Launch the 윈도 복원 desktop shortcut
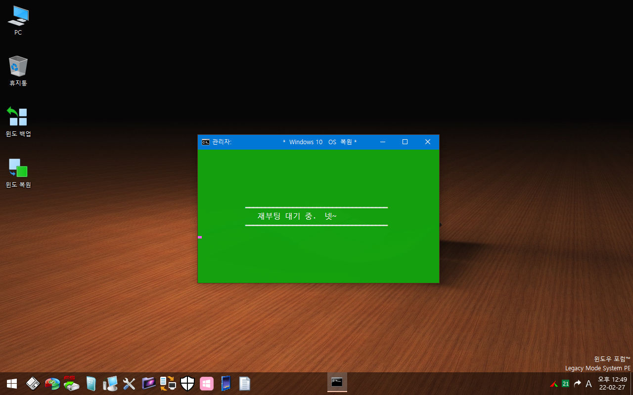Viewport: 633px width, 395px height. point(18,173)
